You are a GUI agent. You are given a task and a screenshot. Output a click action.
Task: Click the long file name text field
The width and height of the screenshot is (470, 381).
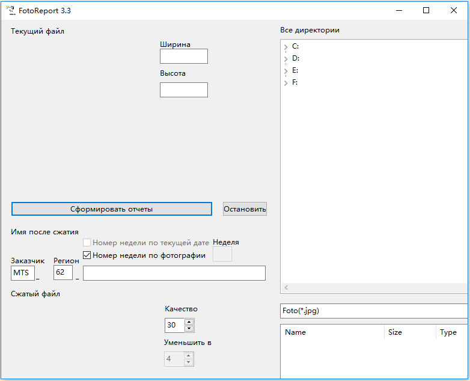coord(174,273)
